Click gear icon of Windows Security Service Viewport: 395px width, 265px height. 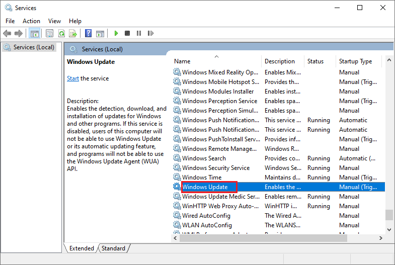[177, 167]
